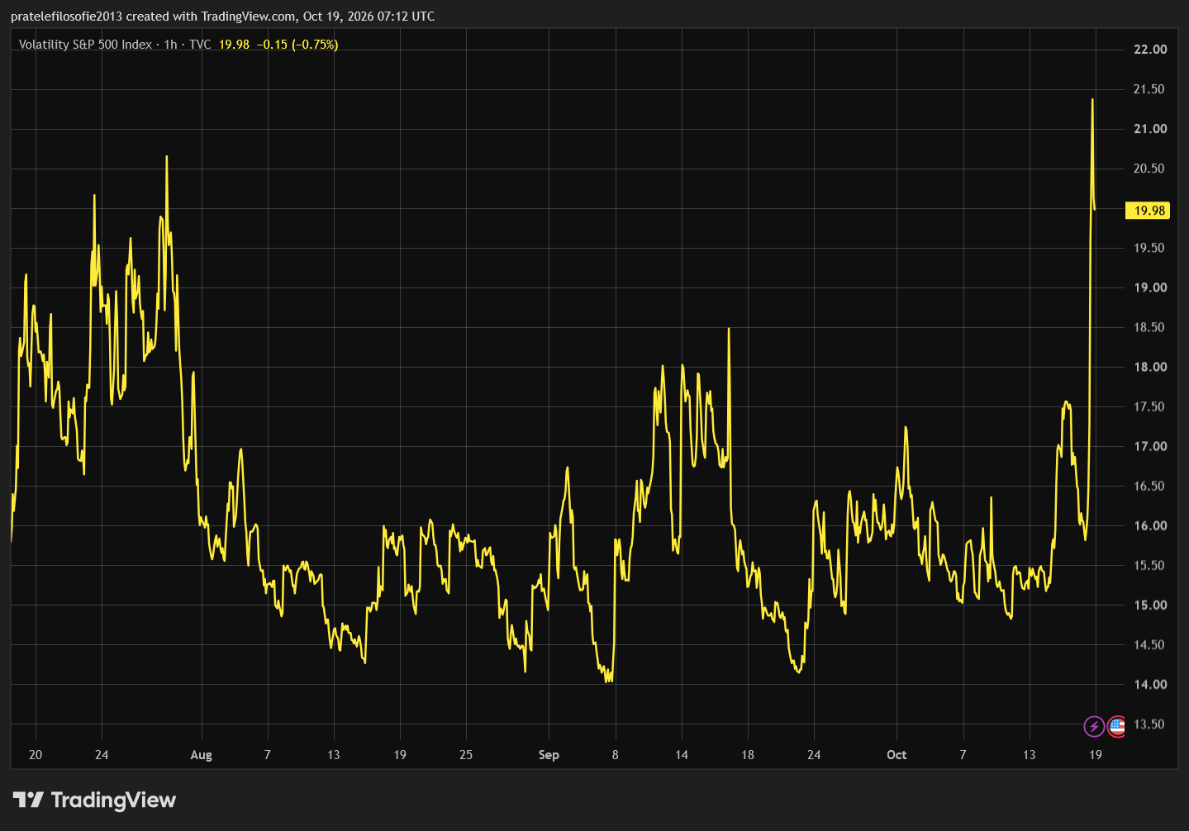The width and height of the screenshot is (1189, 831).
Task: Click the 16.50 price axis label
Action: 1150,486
